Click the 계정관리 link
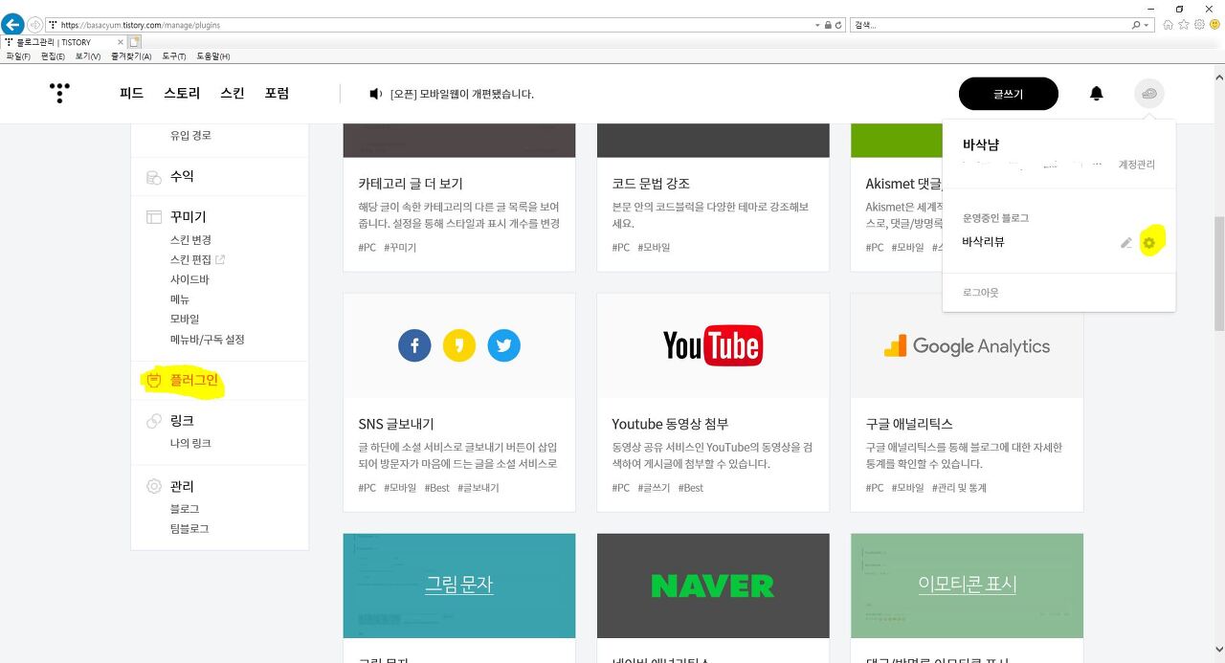 tap(1136, 165)
